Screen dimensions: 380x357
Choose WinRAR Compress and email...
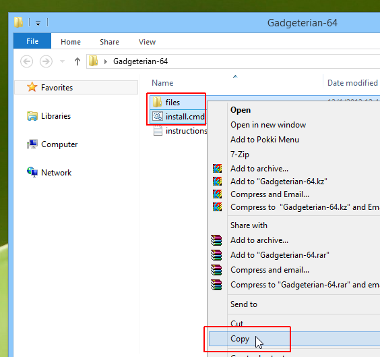pyautogui.click(x=270, y=270)
